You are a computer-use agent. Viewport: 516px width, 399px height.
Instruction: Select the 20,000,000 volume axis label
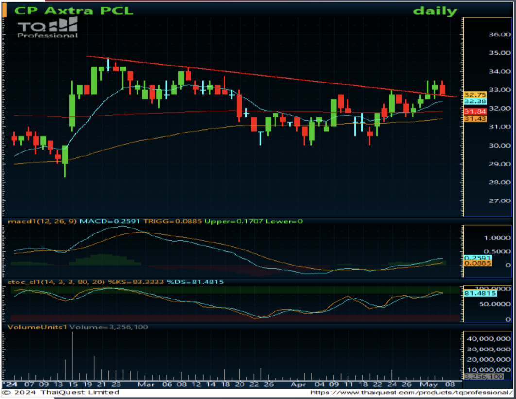pyautogui.click(x=489, y=360)
